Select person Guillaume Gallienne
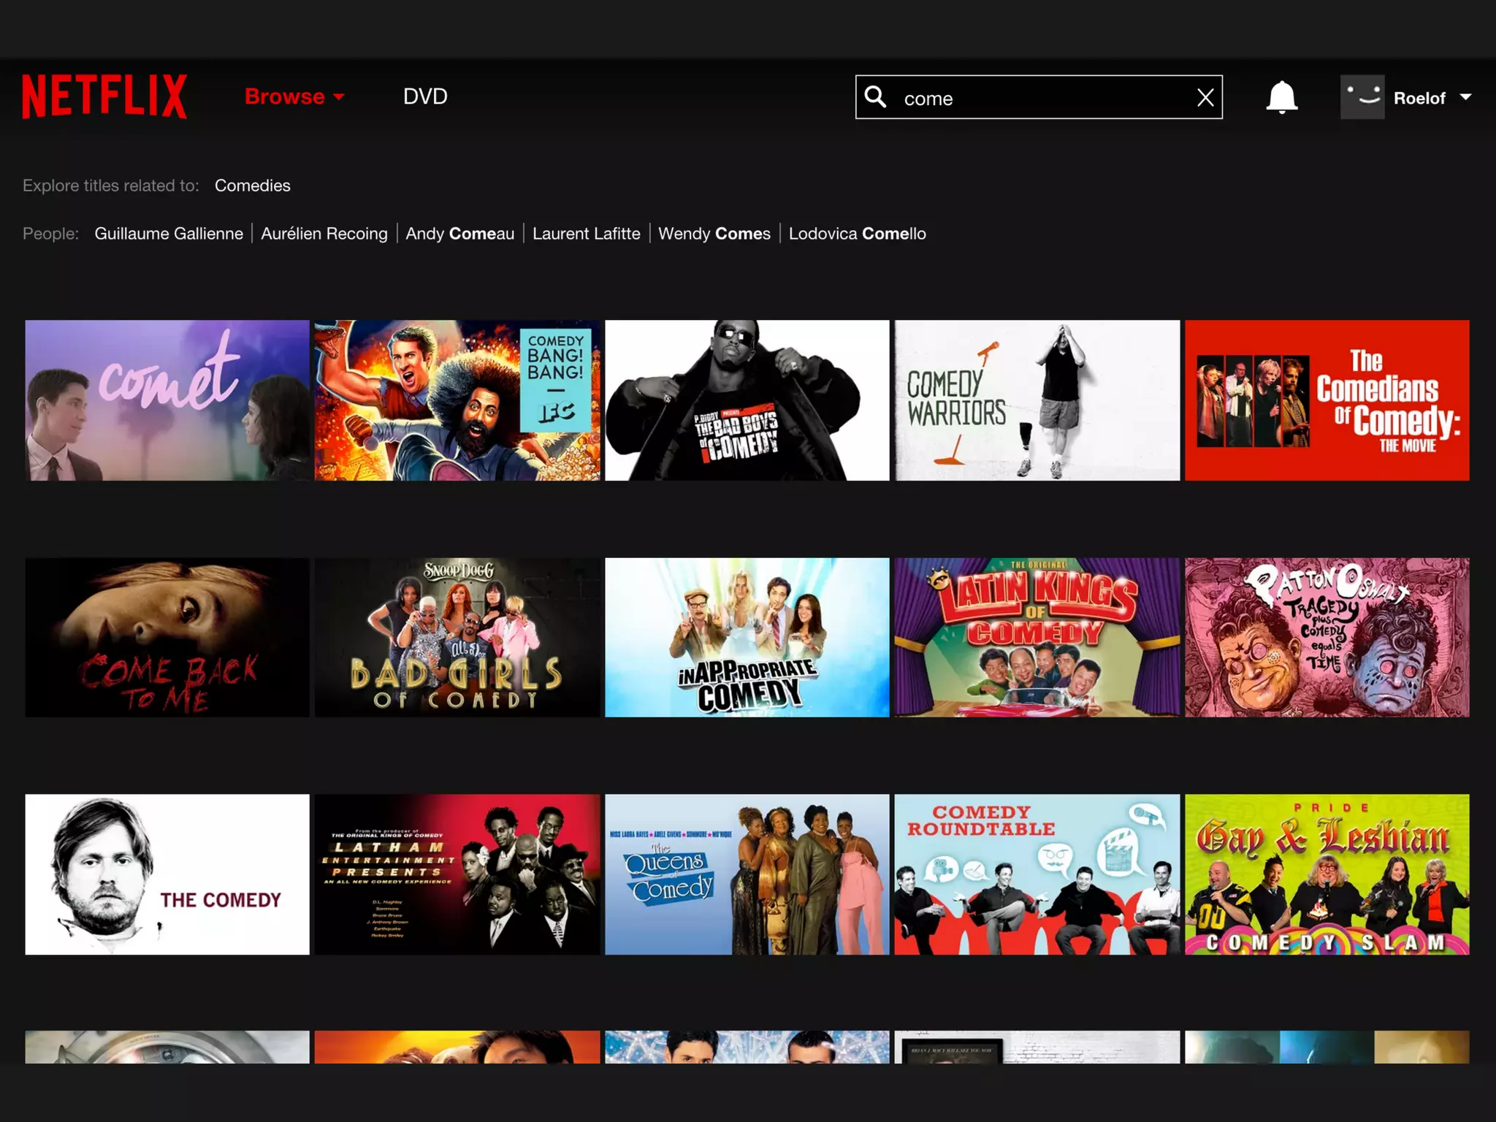Screen dimensions: 1496x1122 pos(169,234)
